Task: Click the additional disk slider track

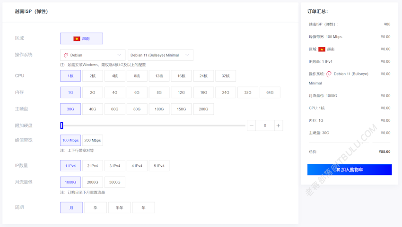Action: [153, 126]
